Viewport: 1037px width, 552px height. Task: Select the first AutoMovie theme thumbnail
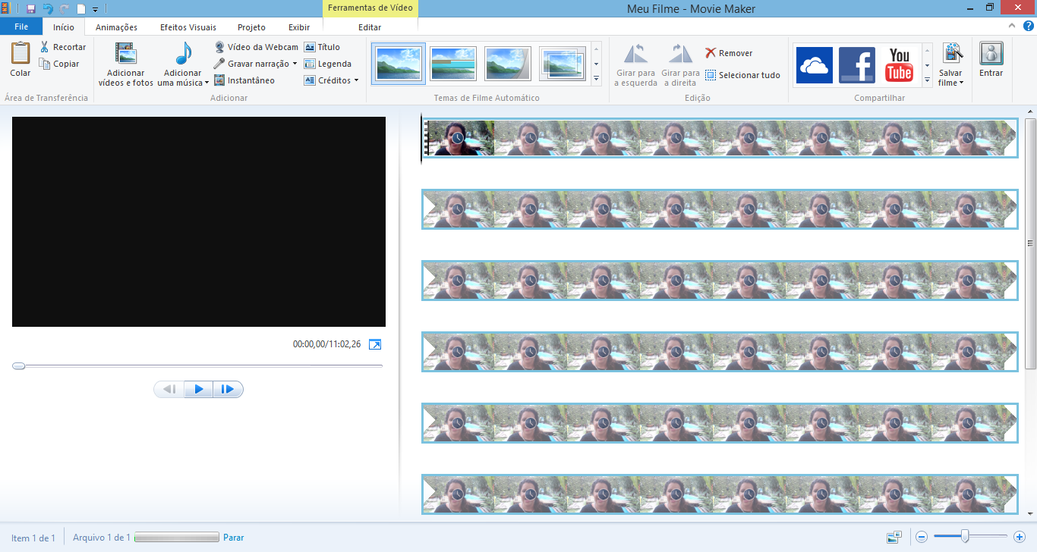[399, 64]
